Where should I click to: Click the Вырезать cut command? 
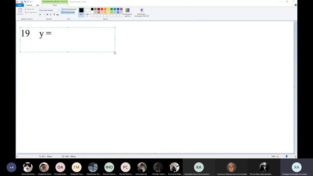tap(30, 9)
